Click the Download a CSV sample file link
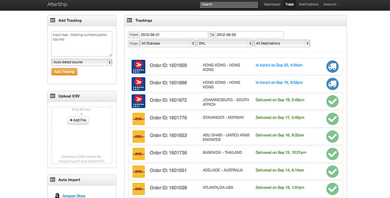 click(81, 157)
